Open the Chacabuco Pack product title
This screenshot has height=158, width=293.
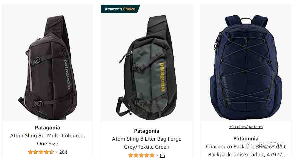pos(246,151)
